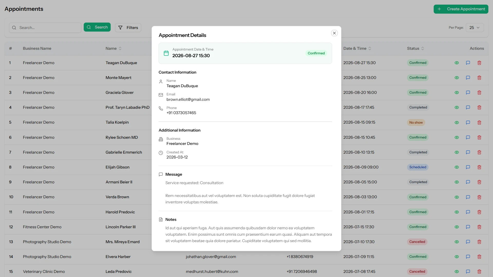Click the calendar icon in Appointment Details
The width and height of the screenshot is (493, 277).
pyautogui.click(x=166, y=53)
